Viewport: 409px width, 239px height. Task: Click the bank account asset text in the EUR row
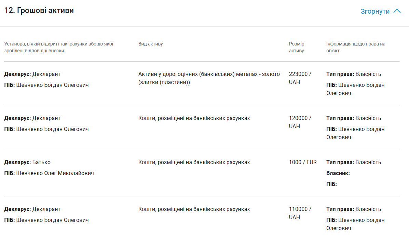pos(194,162)
